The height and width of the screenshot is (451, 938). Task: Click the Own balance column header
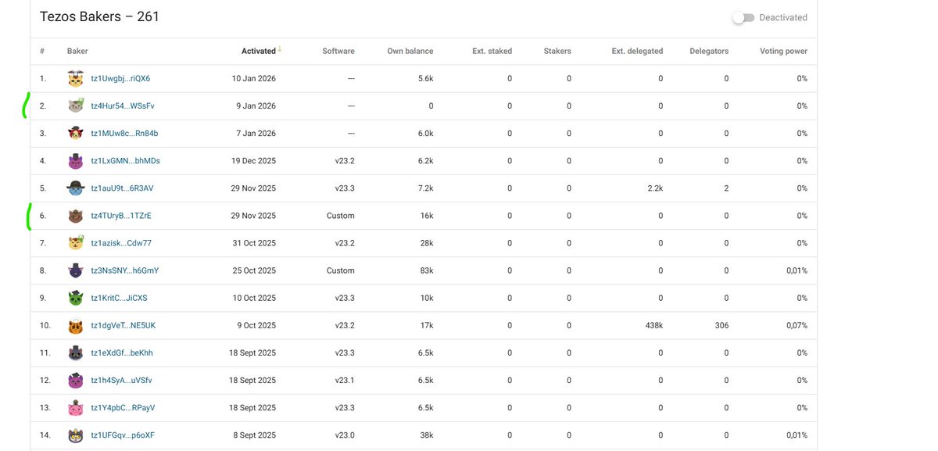coord(410,51)
